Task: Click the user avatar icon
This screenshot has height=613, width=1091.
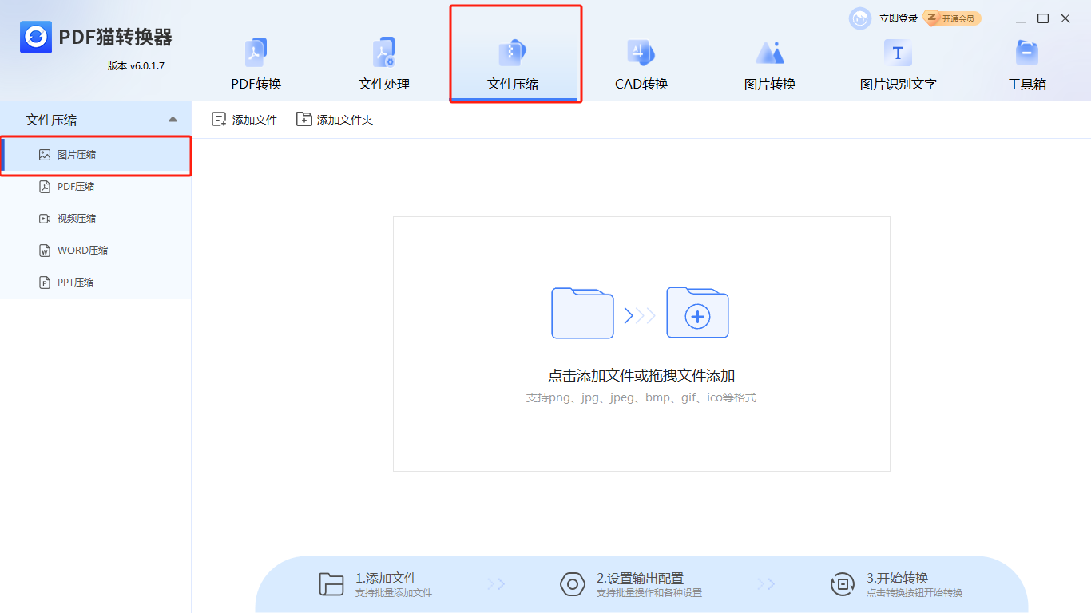Action: point(860,18)
